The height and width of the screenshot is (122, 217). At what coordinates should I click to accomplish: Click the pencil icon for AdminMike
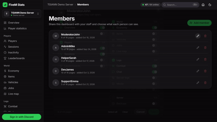(x=198, y=48)
